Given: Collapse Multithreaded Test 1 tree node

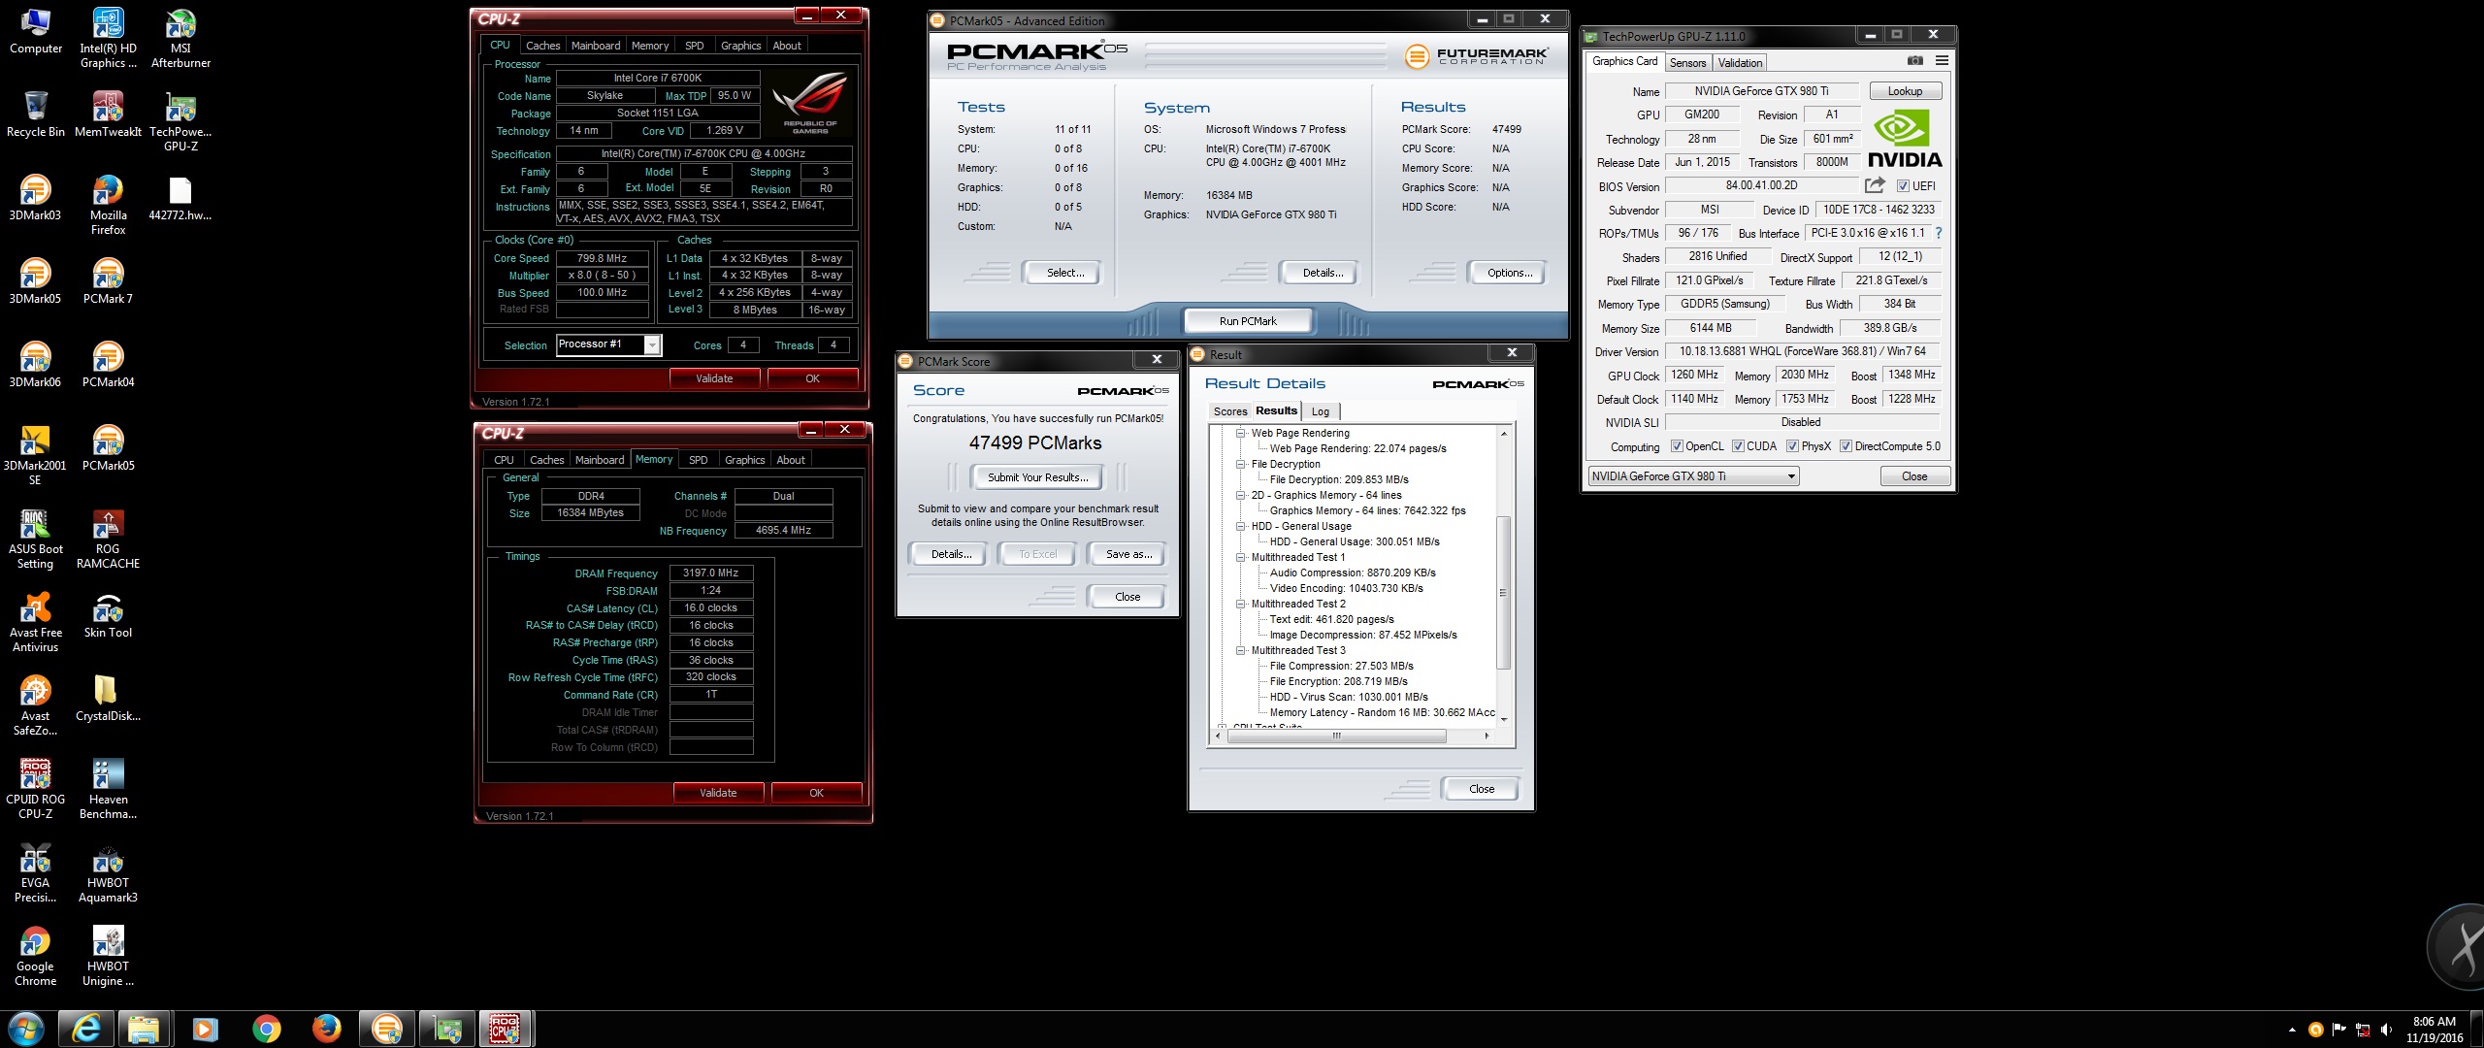Looking at the screenshot, I should pyautogui.click(x=1240, y=557).
